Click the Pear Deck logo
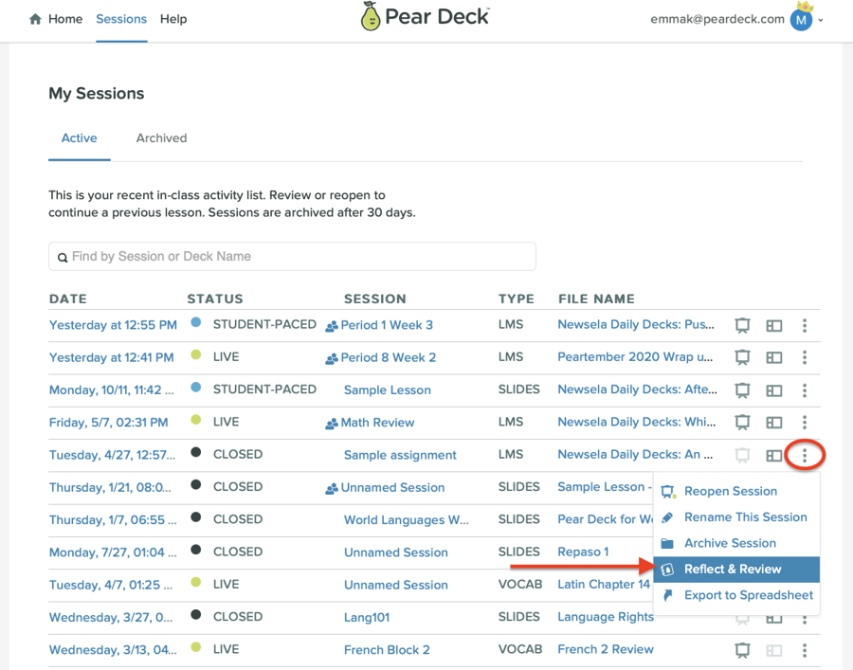853x670 pixels. pos(426,17)
